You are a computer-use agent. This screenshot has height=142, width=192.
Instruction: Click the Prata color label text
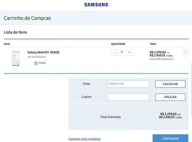click(x=42, y=63)
